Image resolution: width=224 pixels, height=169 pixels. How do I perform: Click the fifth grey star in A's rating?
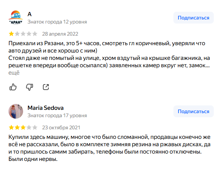35,34
